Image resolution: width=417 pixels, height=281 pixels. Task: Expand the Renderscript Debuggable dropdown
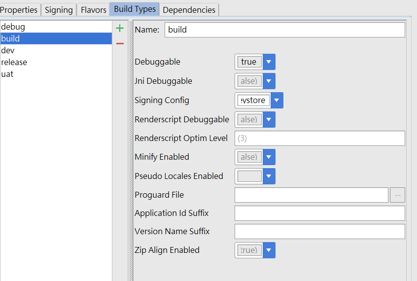pyautogui.click(x=269, y=119)
